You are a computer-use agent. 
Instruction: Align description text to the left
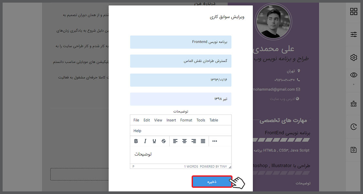coord(175,141)
